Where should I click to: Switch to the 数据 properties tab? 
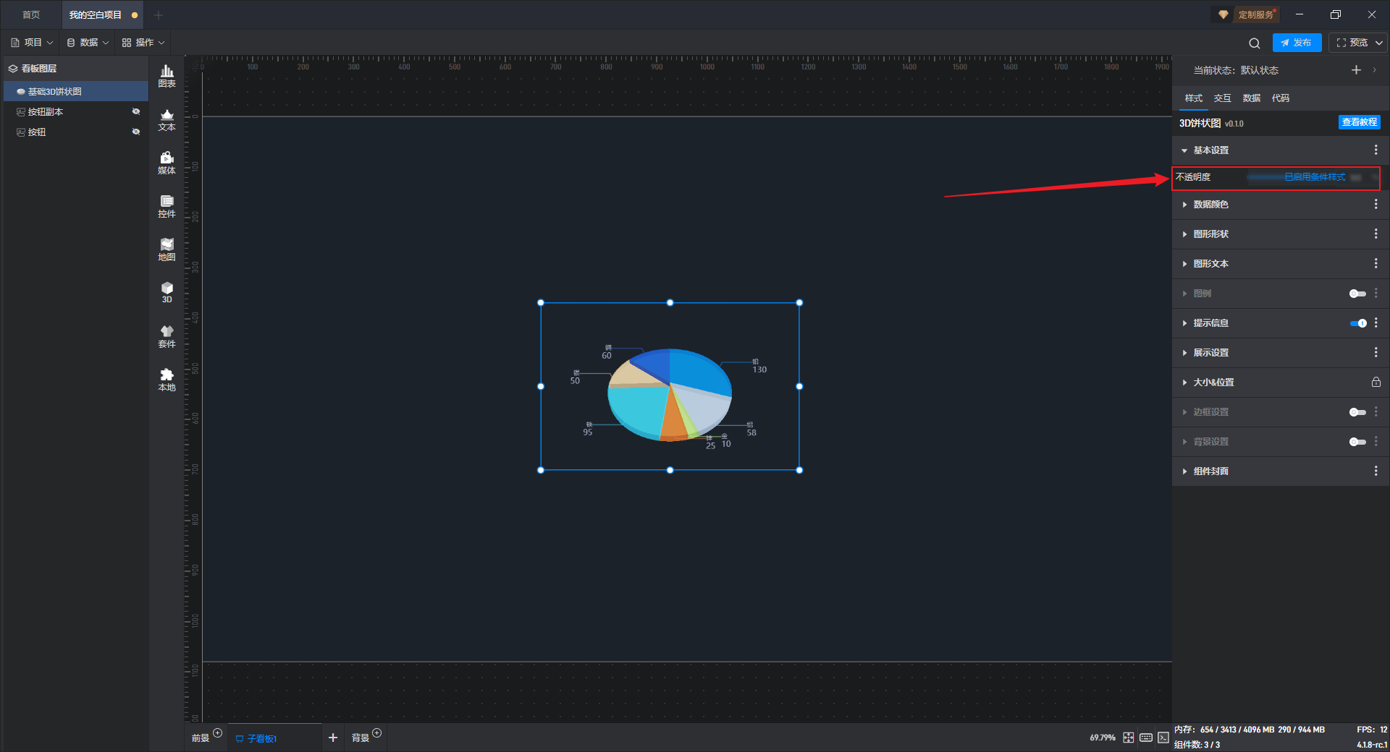pos(1252,98)
